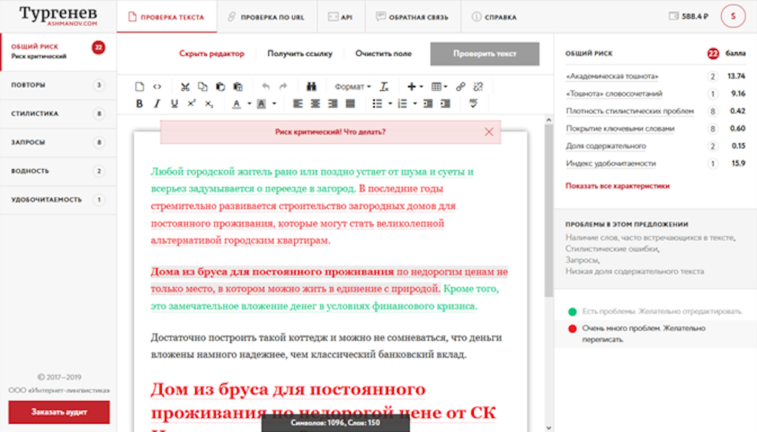Select Удобочитаемость in the sidebar

tap(58, 199)
